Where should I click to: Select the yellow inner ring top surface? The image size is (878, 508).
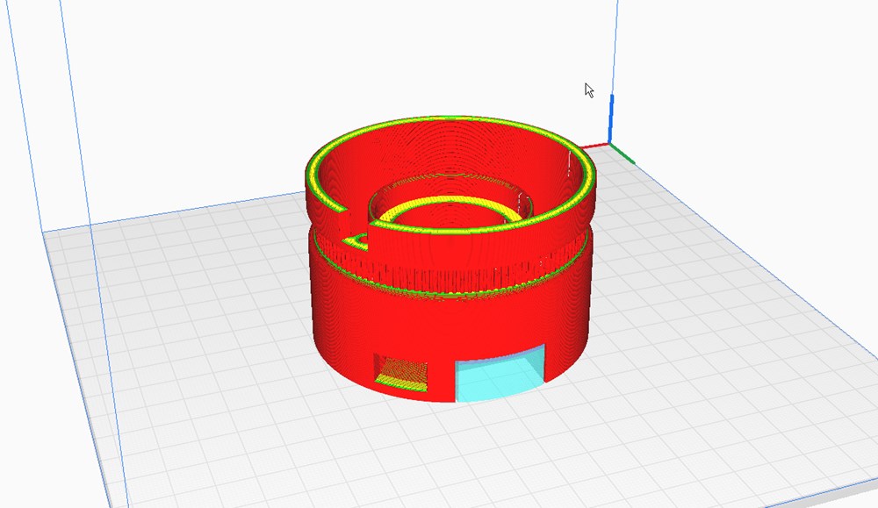(x=448, y=204)
